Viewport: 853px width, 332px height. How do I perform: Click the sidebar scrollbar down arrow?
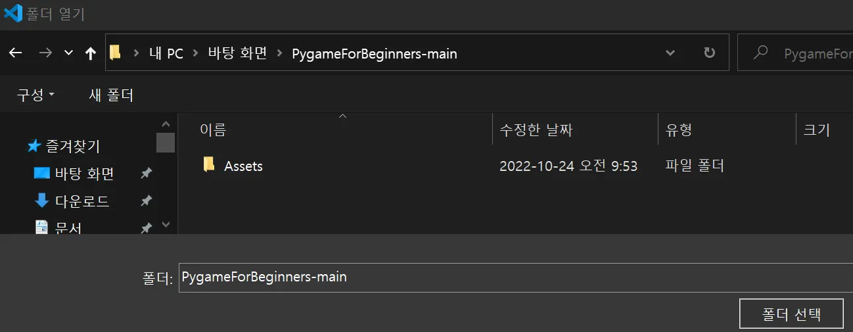pyautogui.click(x=166, y=224)
